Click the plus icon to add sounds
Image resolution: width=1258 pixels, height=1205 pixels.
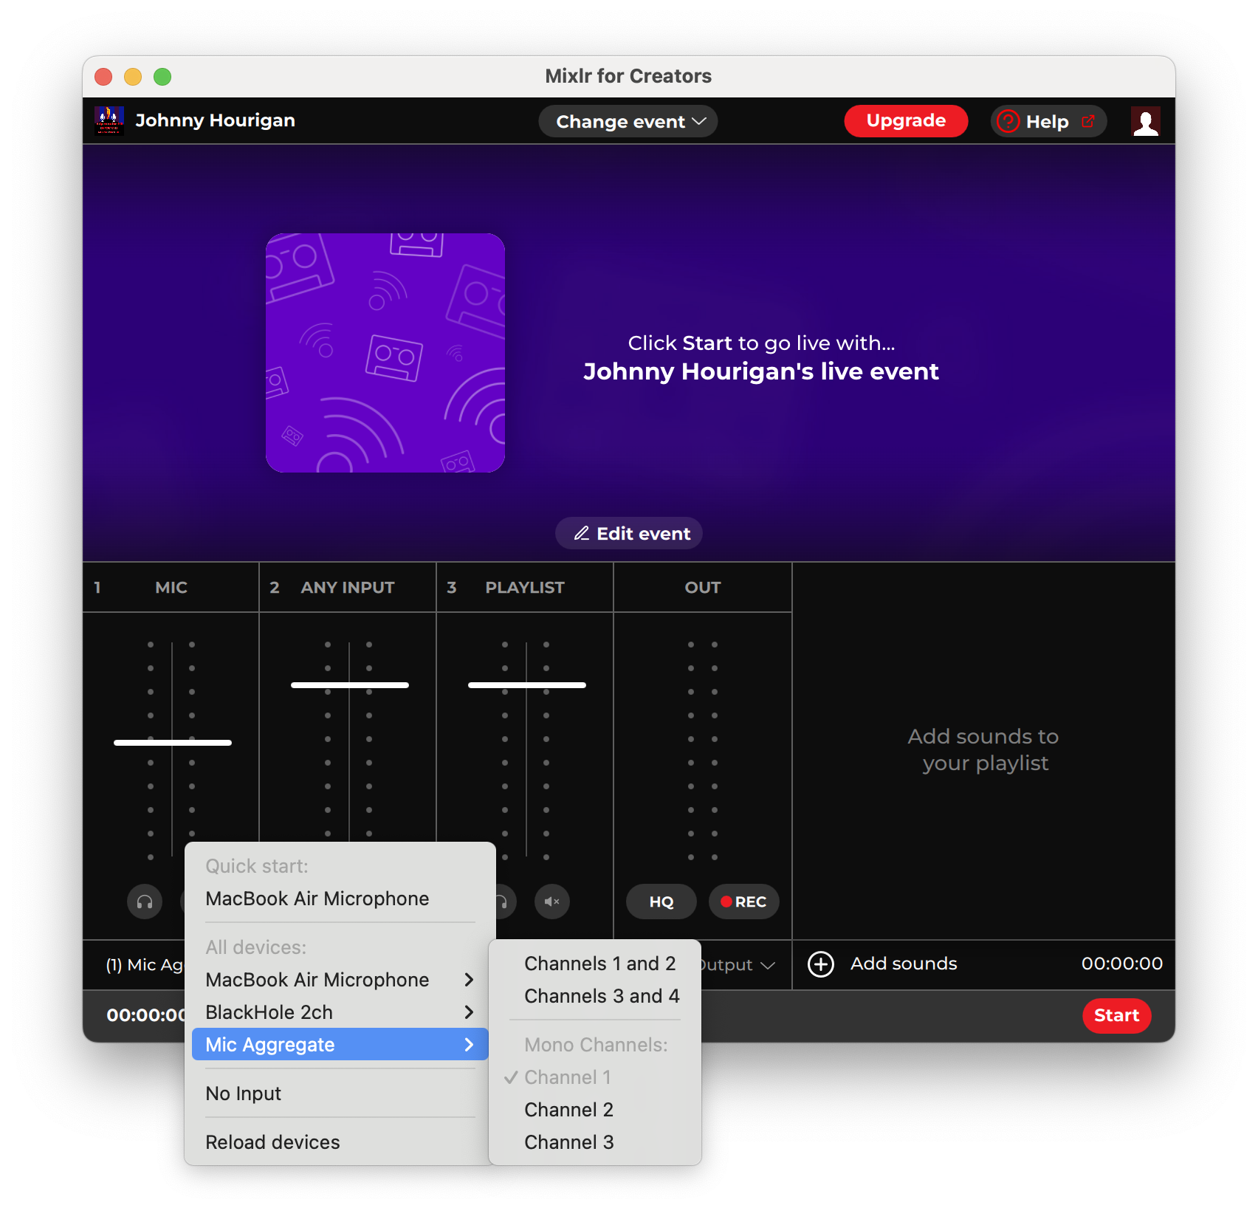pos(821,964)
